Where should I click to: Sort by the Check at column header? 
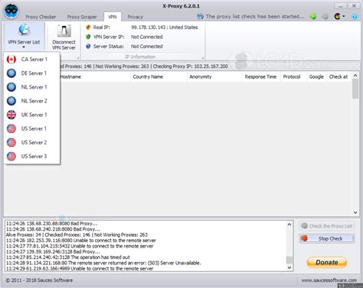(338, 76)
